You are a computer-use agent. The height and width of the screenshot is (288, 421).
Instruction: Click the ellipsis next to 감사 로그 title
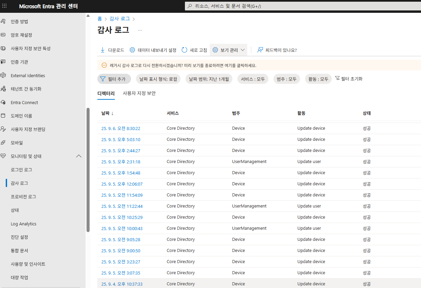point(140,30)
